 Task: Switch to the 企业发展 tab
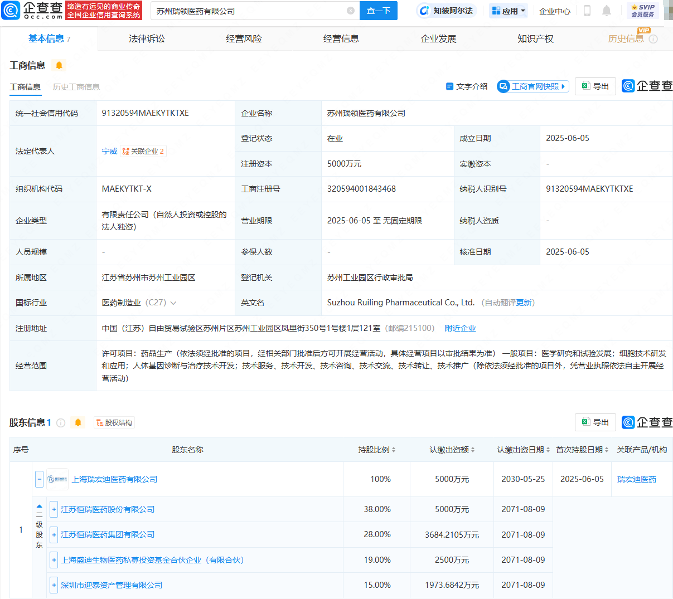(x=438, y=38)
